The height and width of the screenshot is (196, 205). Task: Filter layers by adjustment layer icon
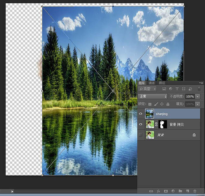170,89
